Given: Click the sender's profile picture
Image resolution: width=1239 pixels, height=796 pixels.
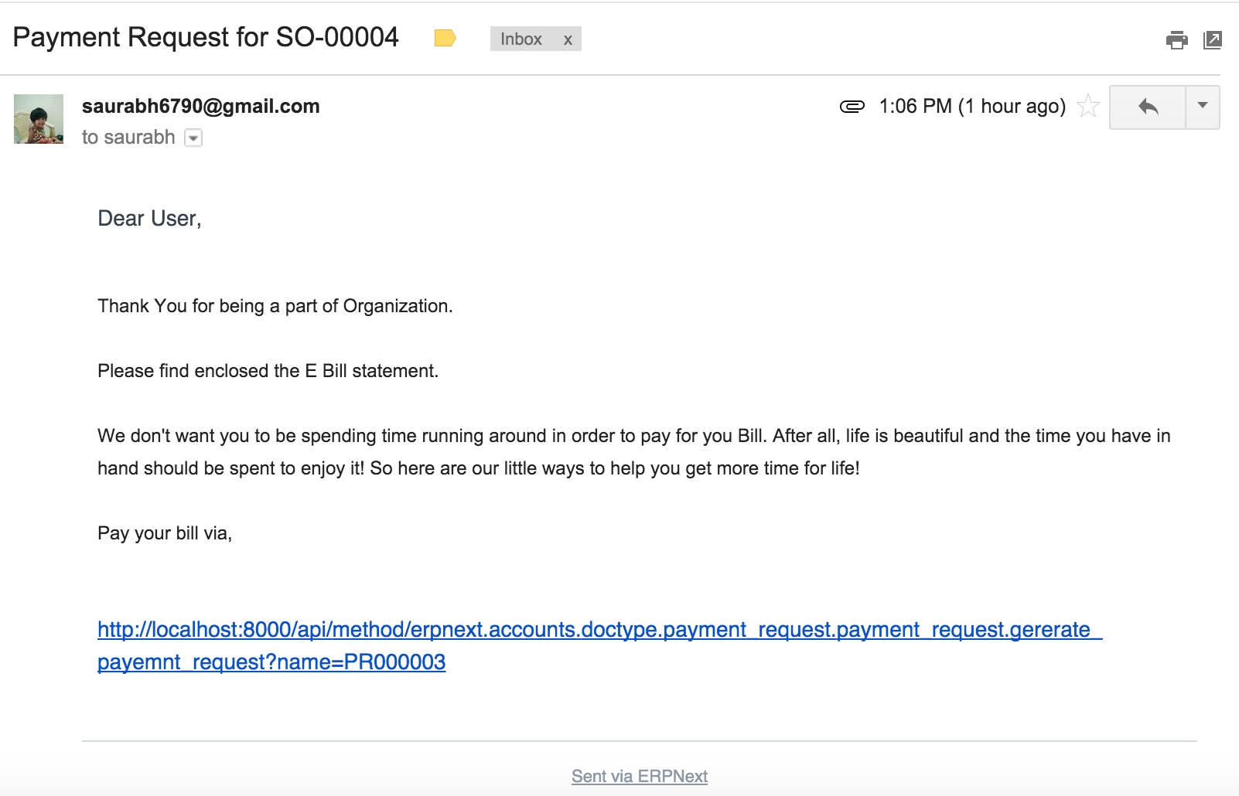Looking at the screenshot, I should click(x=39, y=119).
